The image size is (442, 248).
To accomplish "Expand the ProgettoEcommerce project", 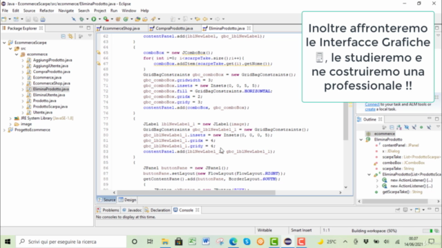I will (x=4, y=130).
